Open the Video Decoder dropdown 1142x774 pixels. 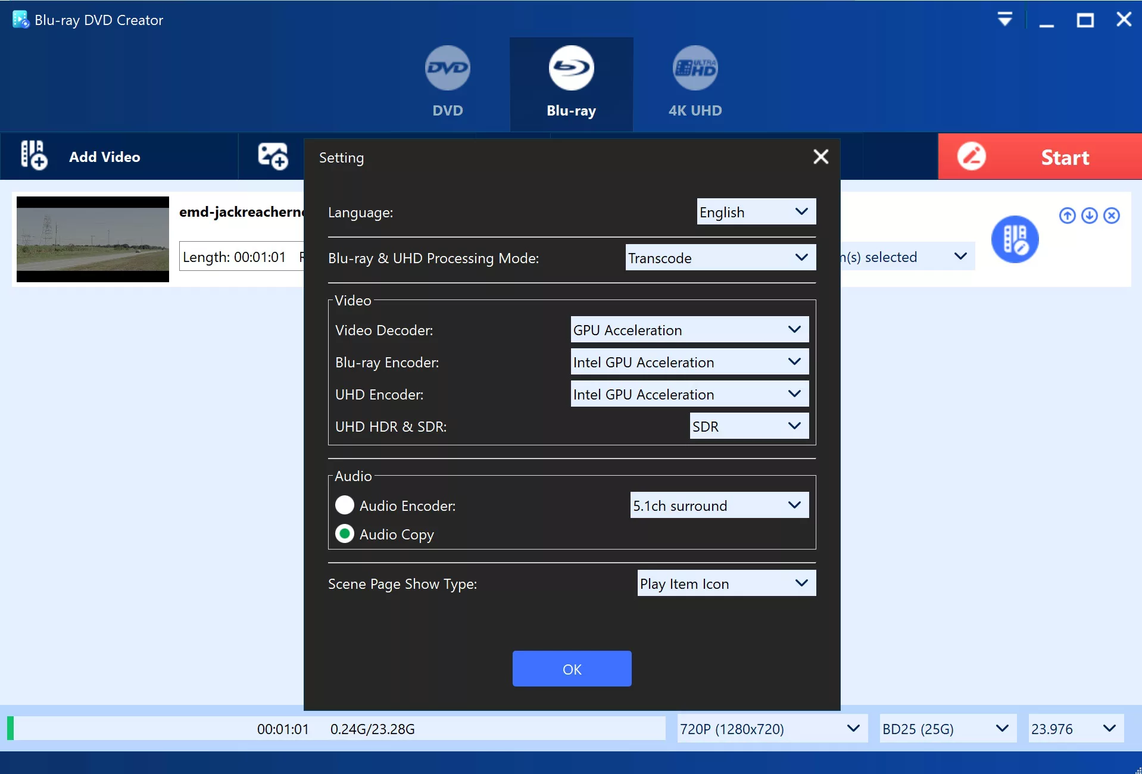click(x=689, y=330)
